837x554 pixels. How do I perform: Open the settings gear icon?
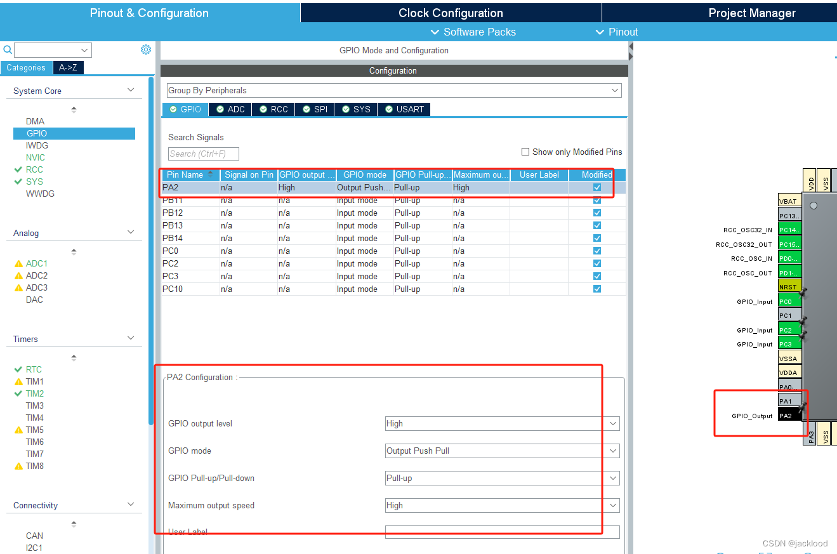[x=146, y=49]
